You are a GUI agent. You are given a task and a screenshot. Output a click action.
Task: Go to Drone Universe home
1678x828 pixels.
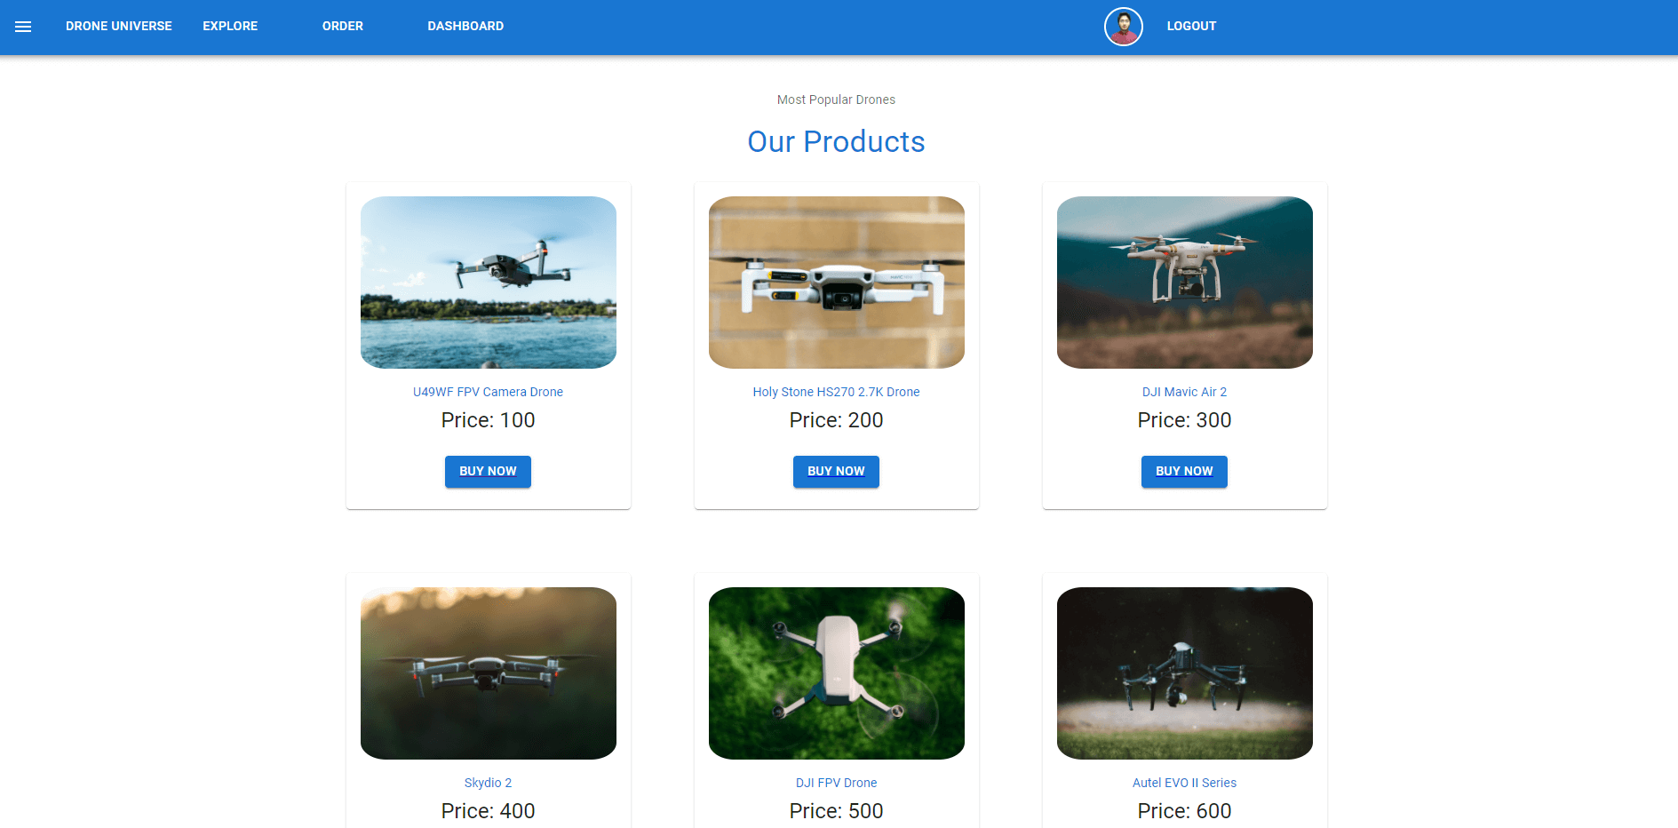[119, 27]
